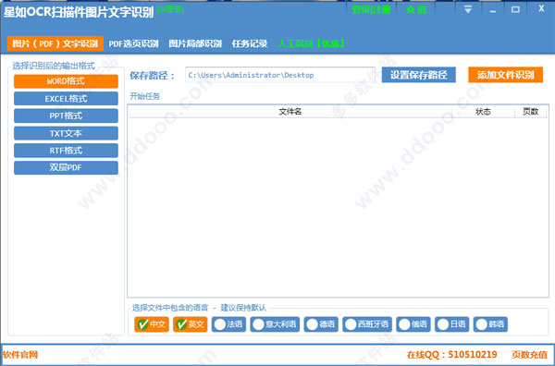Go to the 任务记录 tab

point(250,43)
